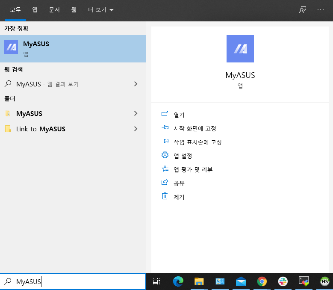Click the share icon beside 공유
The image size is (333, 290).
[165, 182]
